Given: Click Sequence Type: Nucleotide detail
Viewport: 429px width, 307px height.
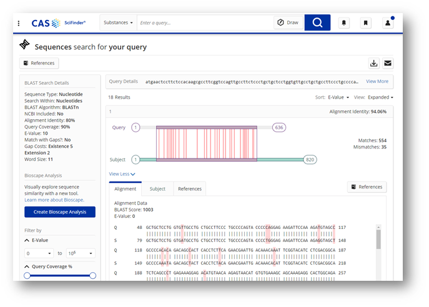Looking at the screenshot, I should [x=54, y=94].
